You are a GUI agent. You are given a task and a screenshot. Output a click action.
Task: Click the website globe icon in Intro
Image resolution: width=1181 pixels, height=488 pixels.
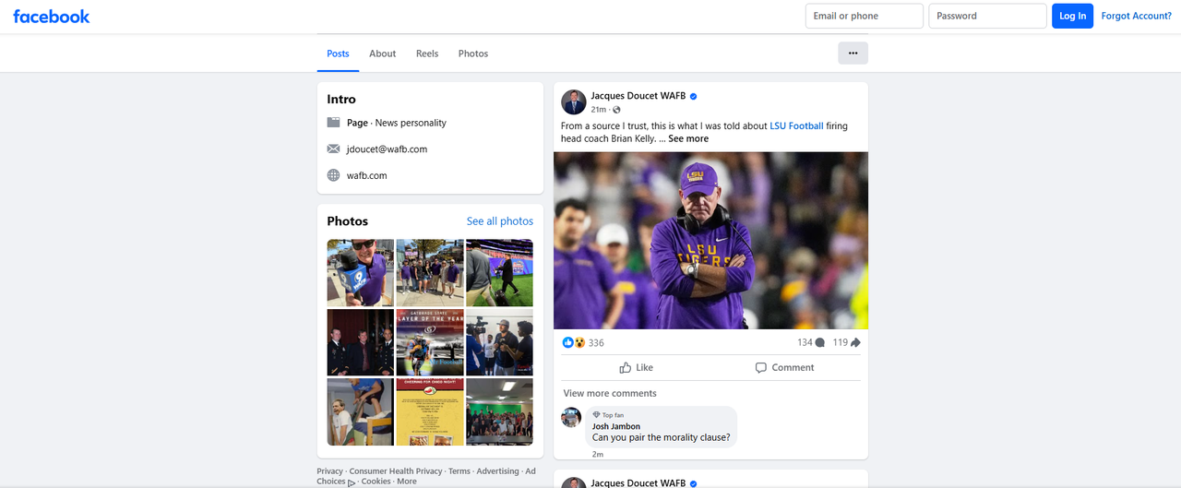tap(333, 175)
